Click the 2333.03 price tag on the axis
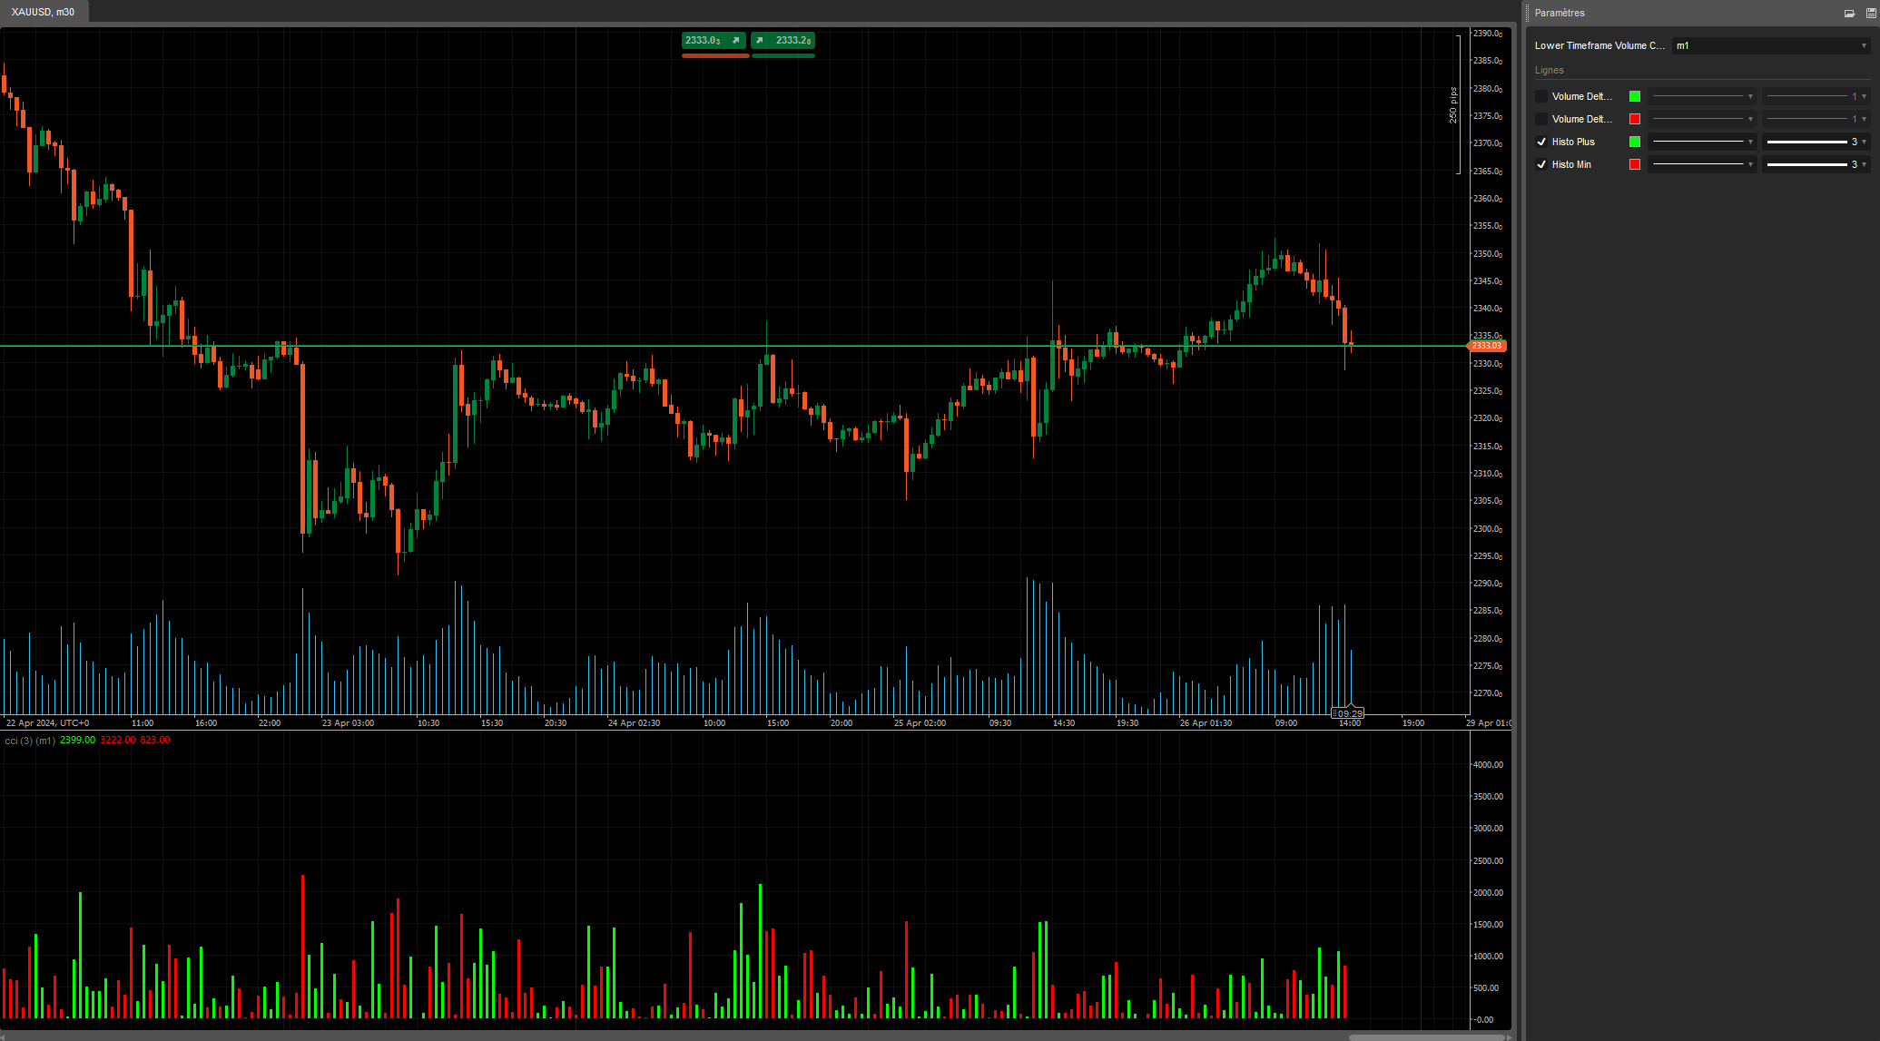Image resolution: width=1880 pixels, height=1041 pixels. [1489, 346]
